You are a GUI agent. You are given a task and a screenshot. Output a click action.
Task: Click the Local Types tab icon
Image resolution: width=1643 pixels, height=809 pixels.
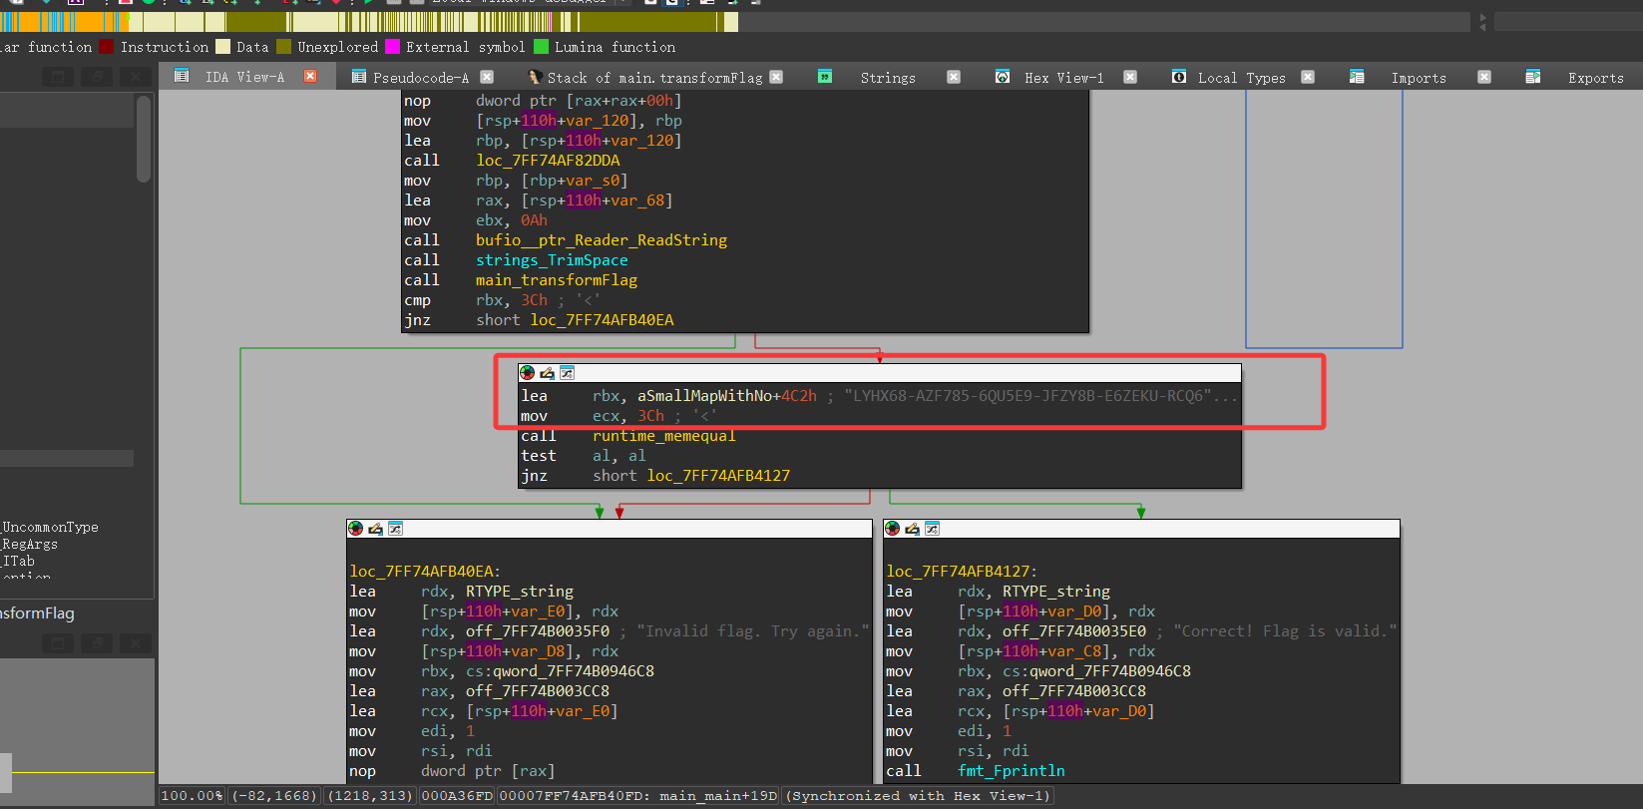click(1179, 77)
